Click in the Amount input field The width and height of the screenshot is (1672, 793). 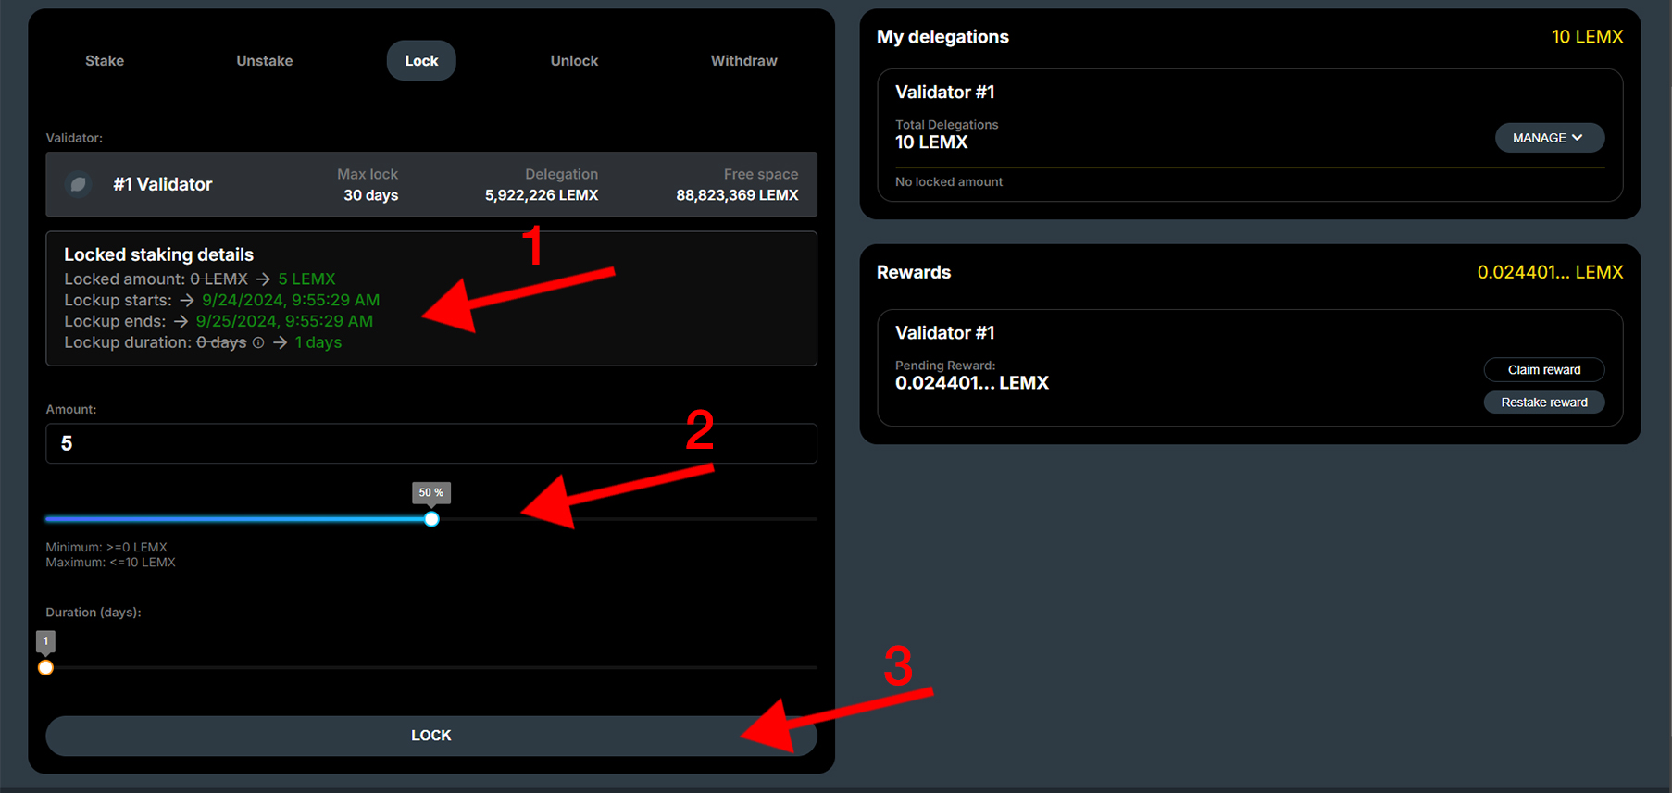430,444
